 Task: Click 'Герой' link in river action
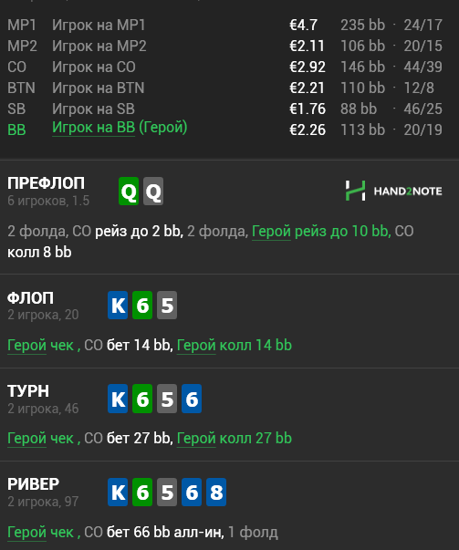coord(26,533)
